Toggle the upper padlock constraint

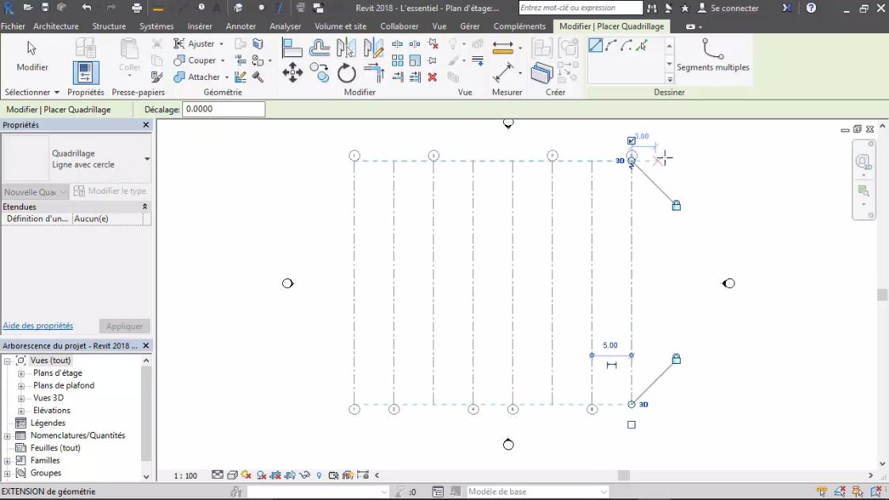pos(677,205)
